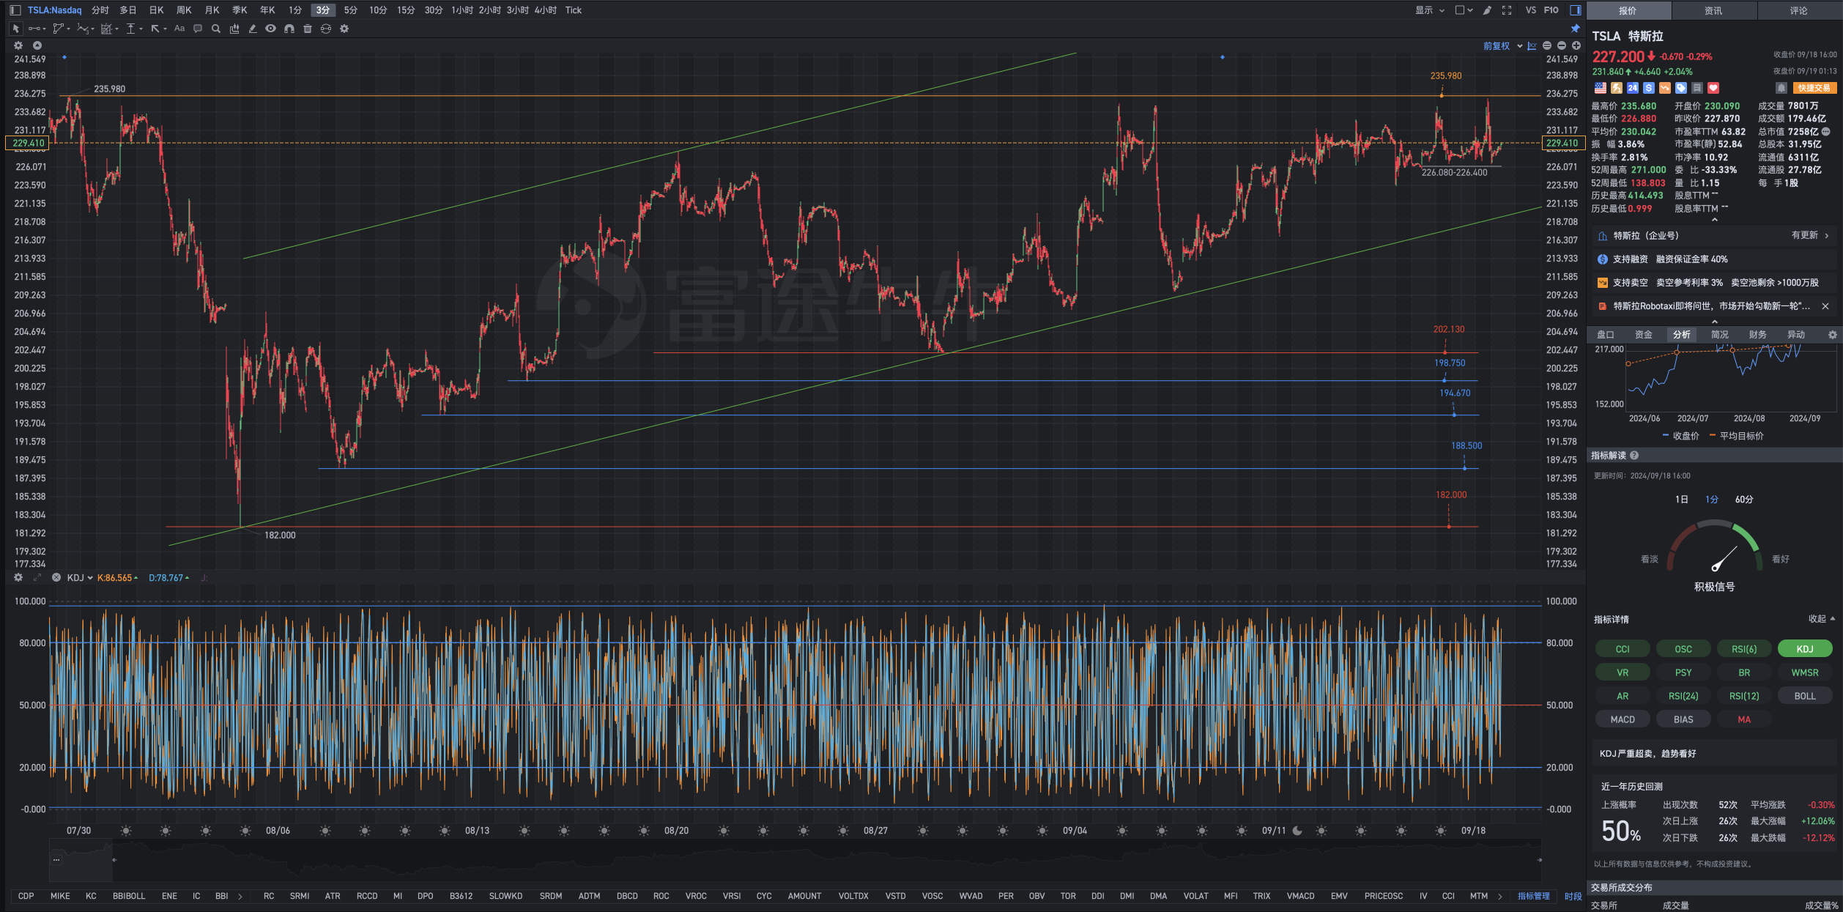This screenshot has width=1843, height=912.
Task: Click the 1小时 chart interval
Action: pos(461,10)
